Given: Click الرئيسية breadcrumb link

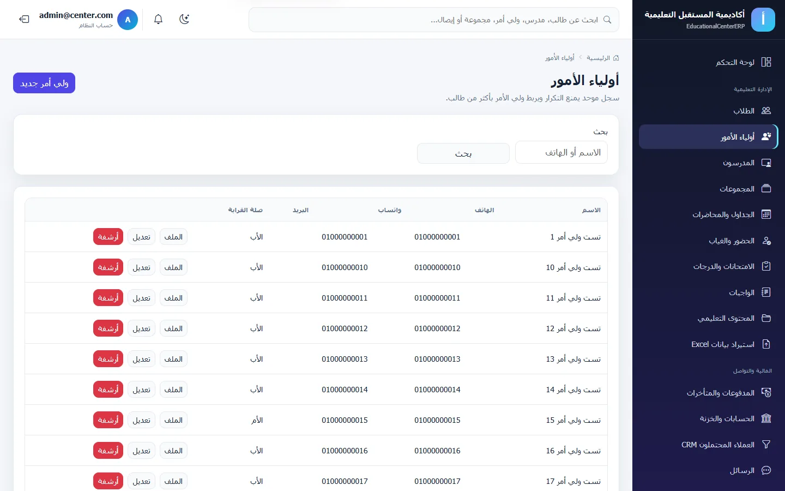Looking at the screenshot, I should point(599,58).
